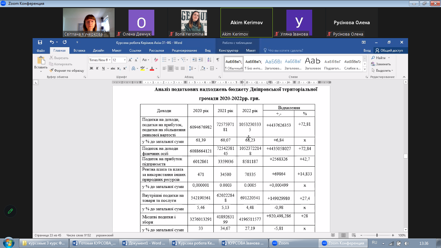Toggle center alignment button
Image resolution: width=441 pixels, height=248 pixels.
coord(170,68)
